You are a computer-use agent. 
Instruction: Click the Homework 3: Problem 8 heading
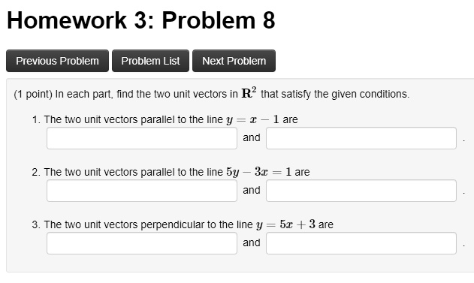coord(141,20)
